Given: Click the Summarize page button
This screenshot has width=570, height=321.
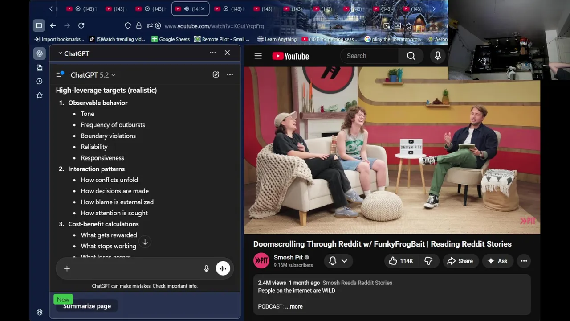Looking at the screenshot, I should coord(87,306).
